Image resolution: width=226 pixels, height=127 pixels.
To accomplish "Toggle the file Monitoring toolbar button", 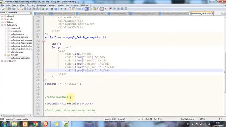I will [x=106, y=9].
